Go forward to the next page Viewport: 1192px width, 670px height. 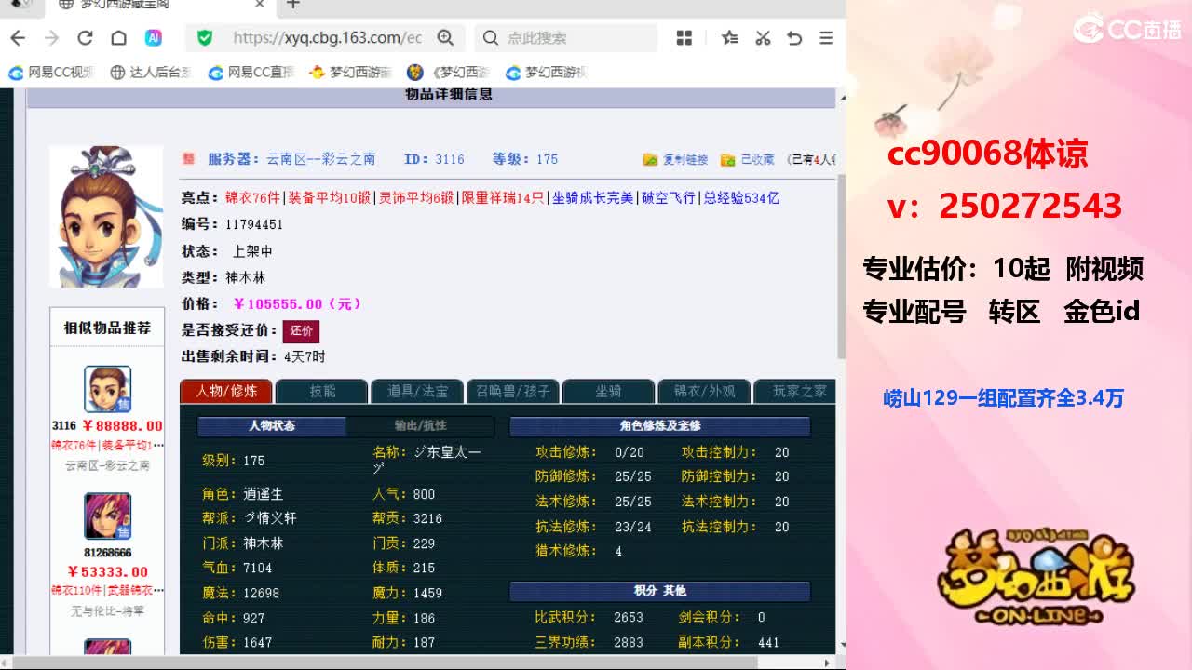[x=51, y=38]
